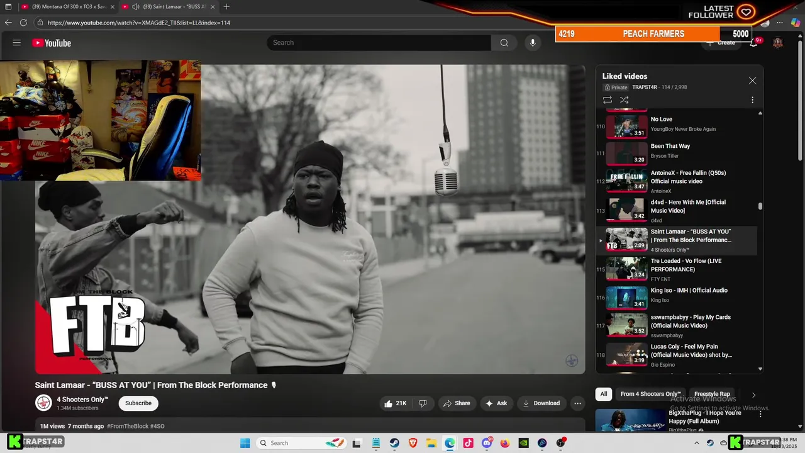Toggle loop playlist
The width and height of the screenshot is (805, 453).
pyautogui.click(x=608, y=100)
